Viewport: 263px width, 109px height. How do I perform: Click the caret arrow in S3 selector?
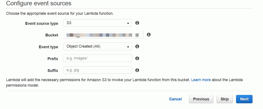coord(128,23)
